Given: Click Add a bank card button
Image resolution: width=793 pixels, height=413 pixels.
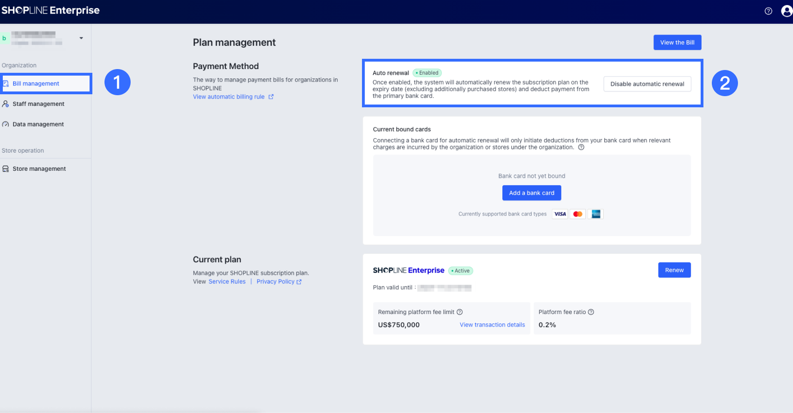Looking at the screenshot, I should 532,193.
